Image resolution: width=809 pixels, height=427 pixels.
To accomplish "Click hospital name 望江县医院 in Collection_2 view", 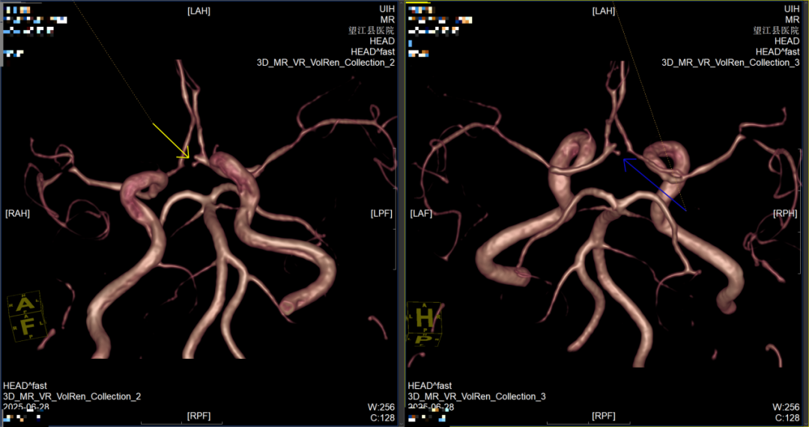I will point(372,31).
